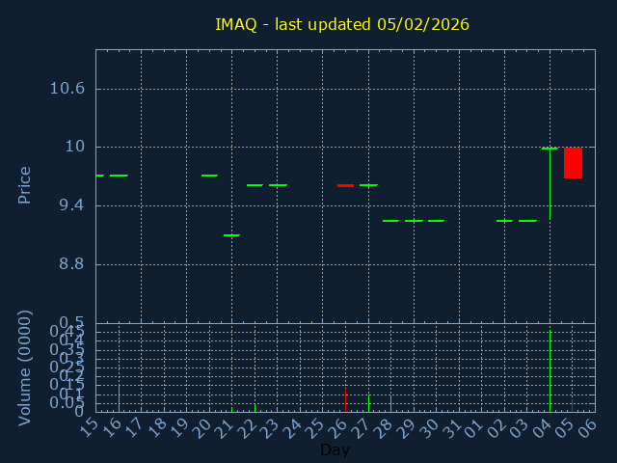Click the green price dash on day 20
This screenshot has height=463, width=617.
(x=209, y=176)
